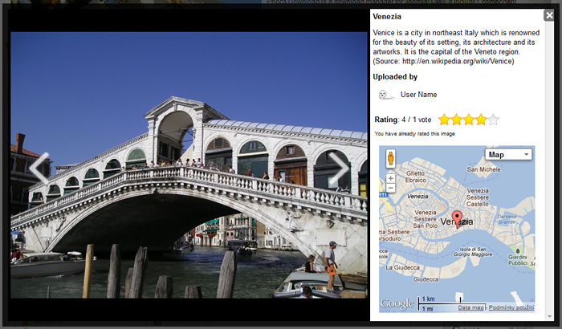
Task: Go to the next image arrow
Action: (338, 168)
